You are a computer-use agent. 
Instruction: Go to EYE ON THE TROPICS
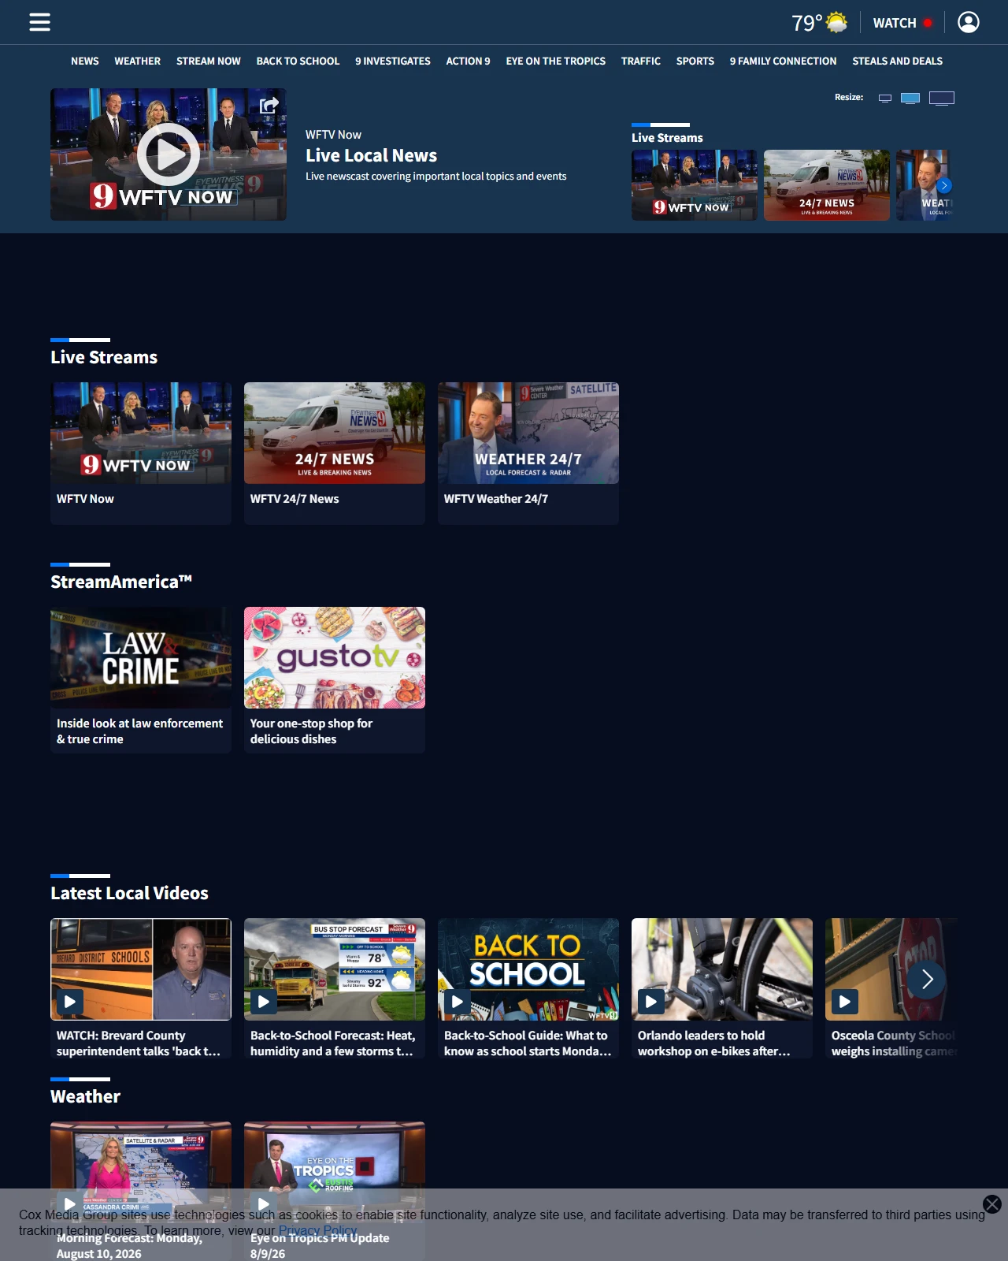(x=556, y=61)
